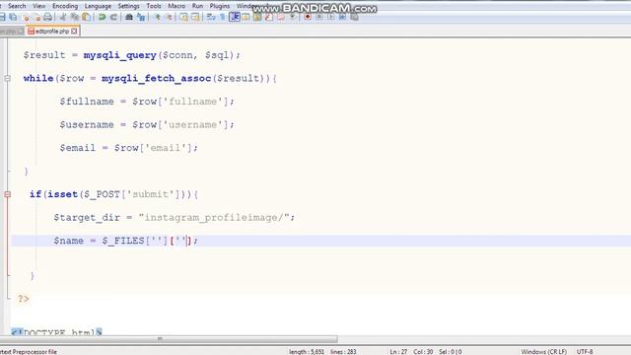Click the Cut scissors icon
This screenshot has width=631, height=355.
point(62,17)
